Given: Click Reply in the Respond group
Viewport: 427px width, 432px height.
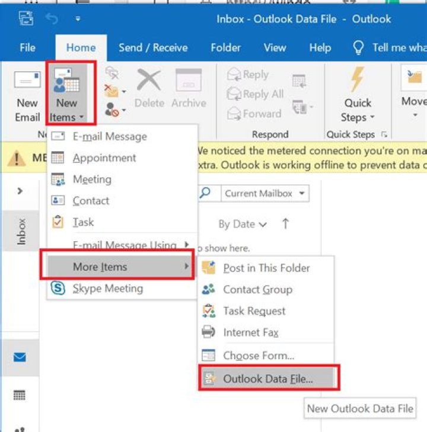Looking at the screenshot, I should pos(247,75).
